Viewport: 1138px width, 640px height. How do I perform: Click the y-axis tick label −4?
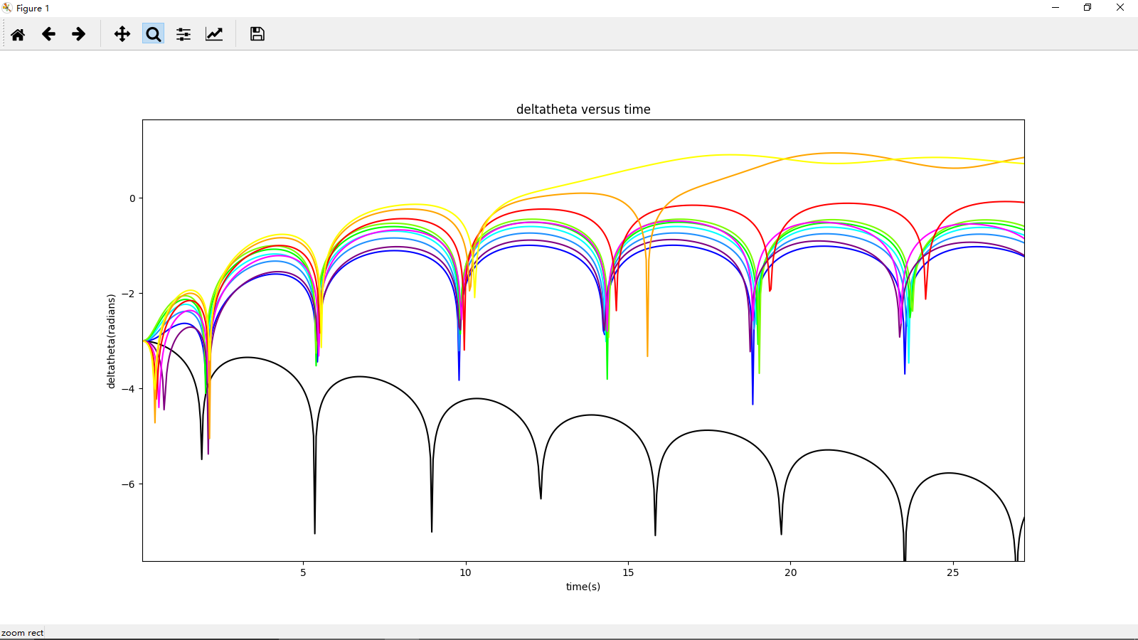128,389
